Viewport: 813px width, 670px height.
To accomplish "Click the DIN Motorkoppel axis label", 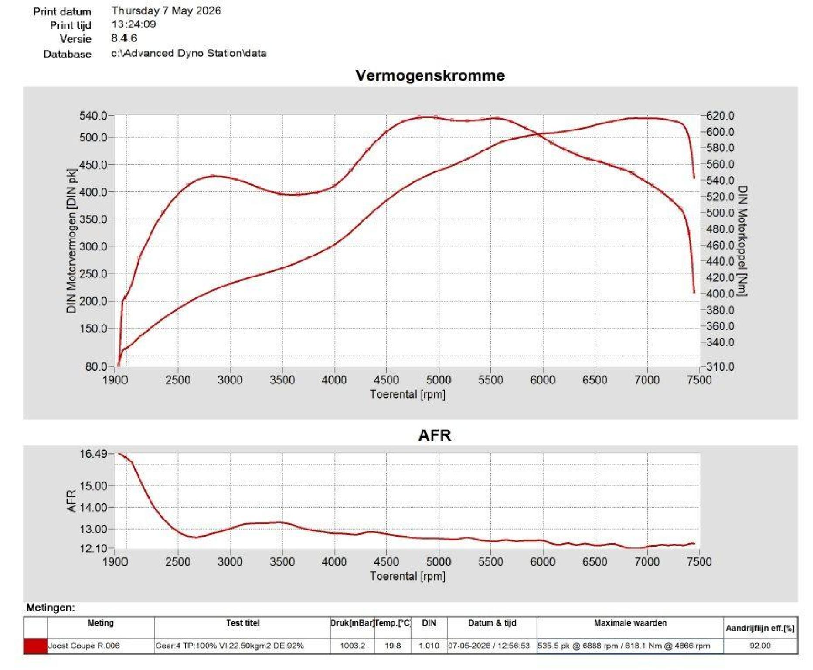I will (742, 241).
